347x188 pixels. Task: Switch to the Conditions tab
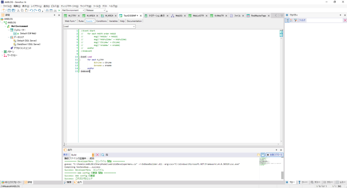tap(101, 21)
